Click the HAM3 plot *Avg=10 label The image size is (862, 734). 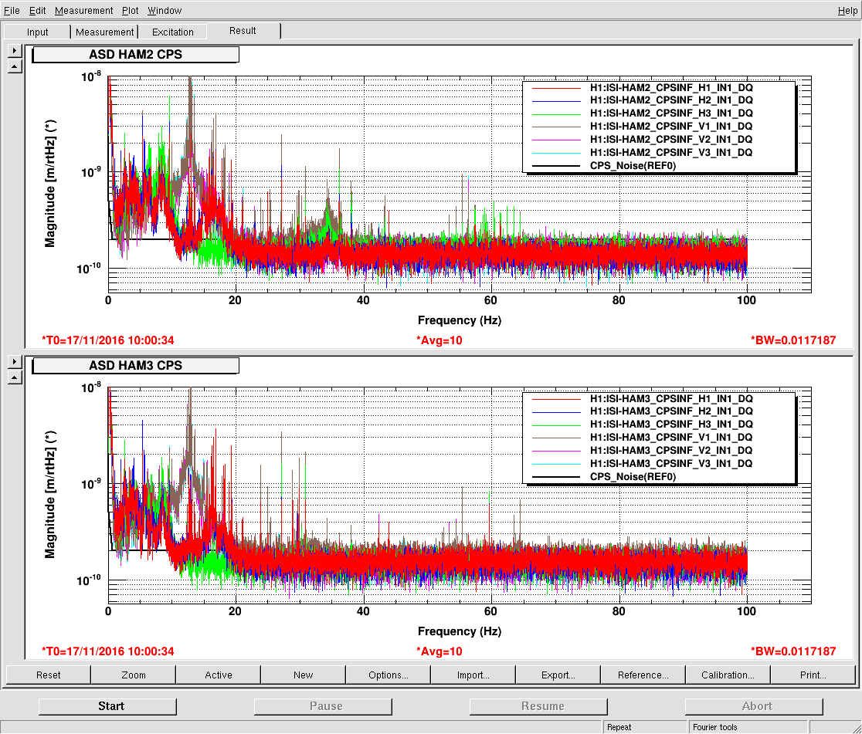[x=439, y=651]
